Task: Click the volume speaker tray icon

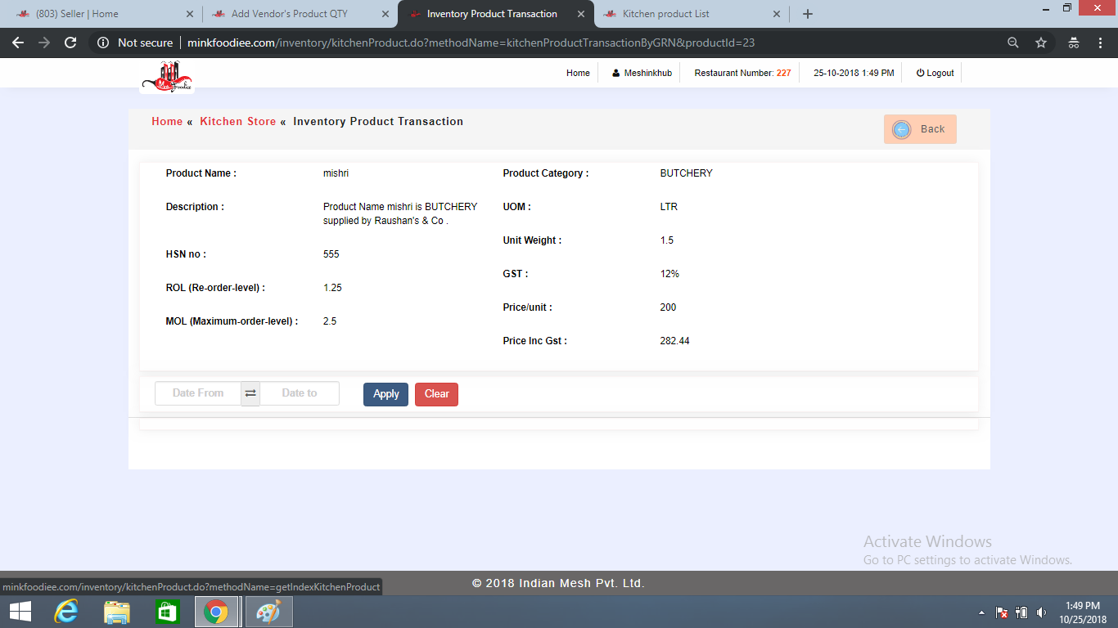Action: [x=1041, y=612]
